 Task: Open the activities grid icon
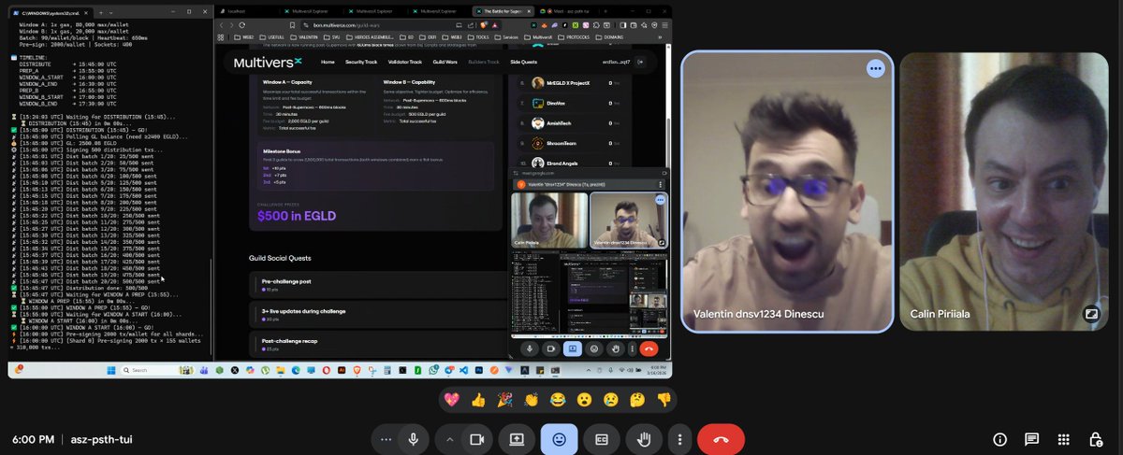click(1063, 439)
